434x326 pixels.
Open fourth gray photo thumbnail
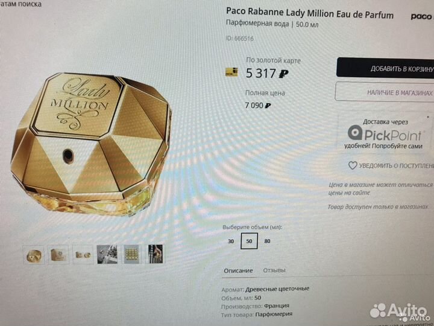[x=107, y=254]
